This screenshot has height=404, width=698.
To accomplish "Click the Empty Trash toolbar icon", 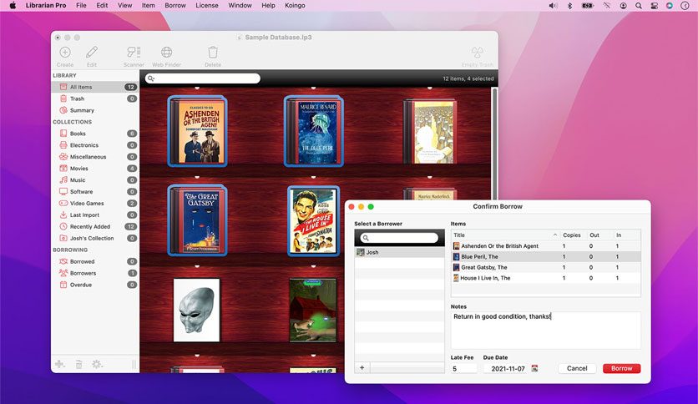I will 478,53.
